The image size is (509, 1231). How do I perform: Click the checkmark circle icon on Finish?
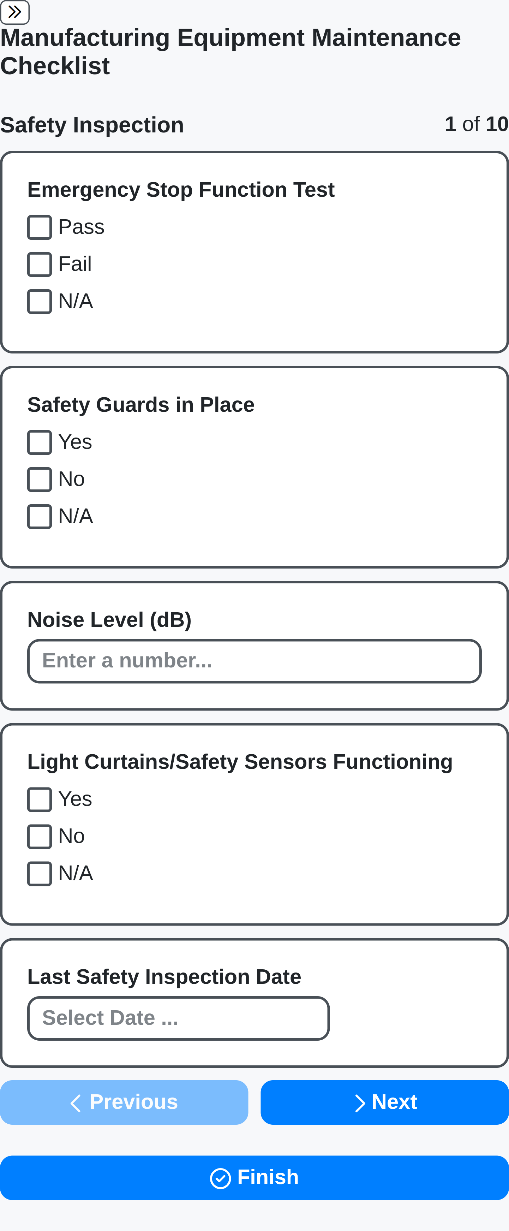click(220, 1178)
